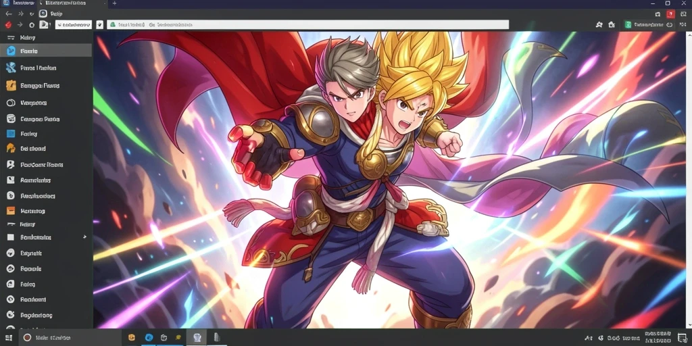The width and height of the screenshot is (692, 346).
Task: Click the anime character artwork in main view
Action: point(390,180)
